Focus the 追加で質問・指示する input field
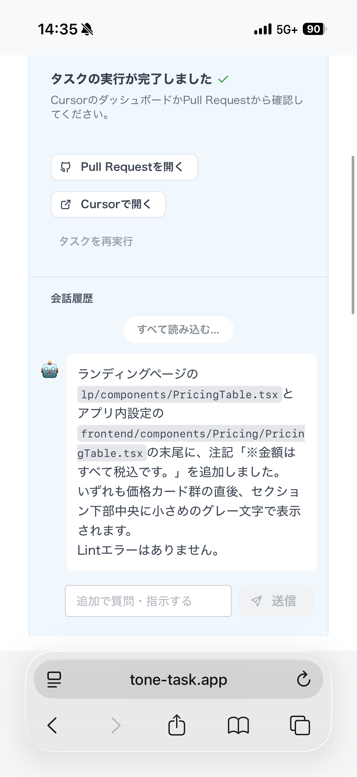The width and height of the screenshot is (357, 777). [148, 601]
